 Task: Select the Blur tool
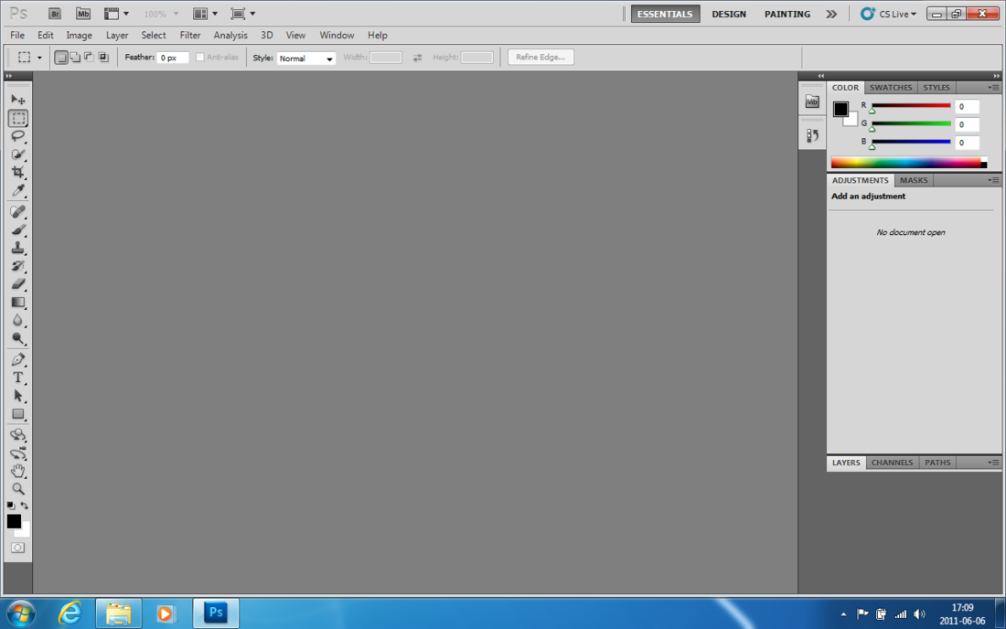point(18,320)
